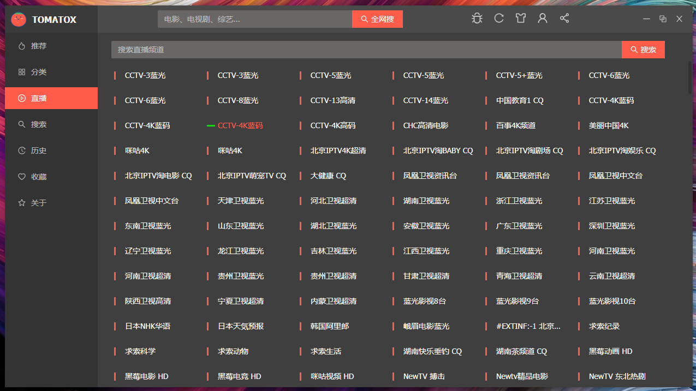The width and height of the screenshot is (696, 391).
Task: Play 中国教育1 CQ channel
Action: point(520,100)
